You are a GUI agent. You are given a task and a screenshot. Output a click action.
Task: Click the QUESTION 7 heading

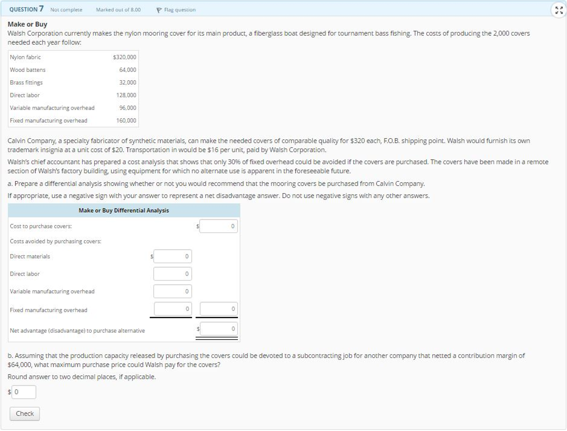[26, 9]
